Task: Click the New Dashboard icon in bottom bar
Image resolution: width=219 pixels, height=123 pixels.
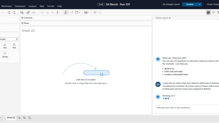Action: coord(24,118)
